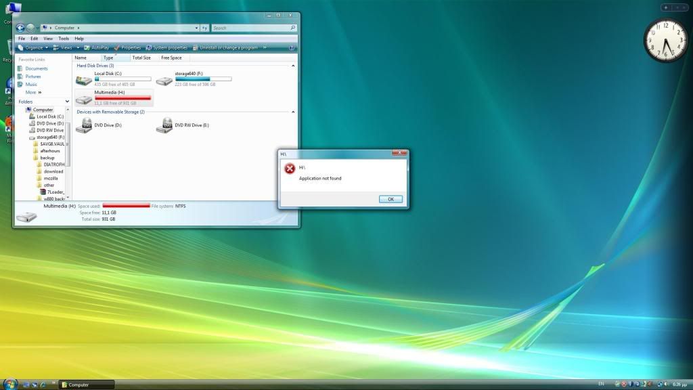Click the address bar refresh icon
The width and height of the screenshot is (693, 390).
[204, 28]
